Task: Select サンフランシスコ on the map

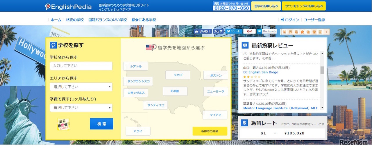Action: pos(138,81)
